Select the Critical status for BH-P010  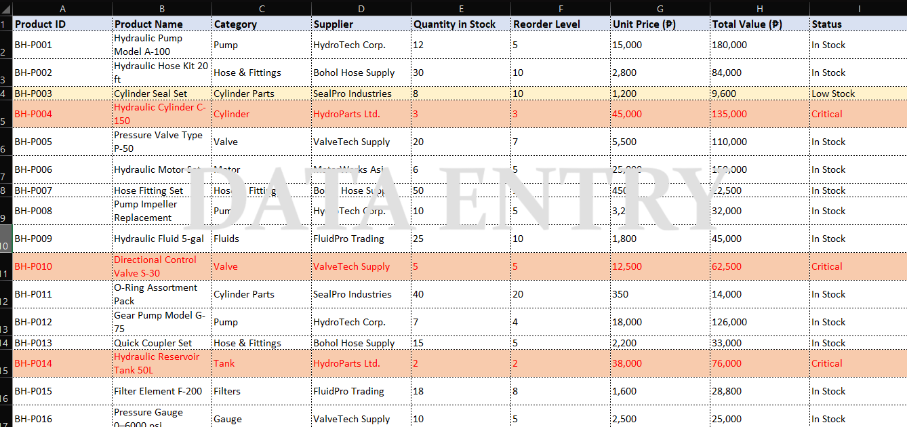[x=858, y=266]
